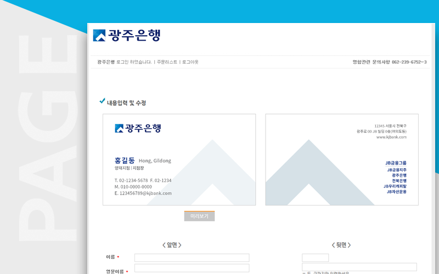This screenshot has height=274, width=439.
Task: Click 전북은행 on the back card
Action: (x=399, y=181)
